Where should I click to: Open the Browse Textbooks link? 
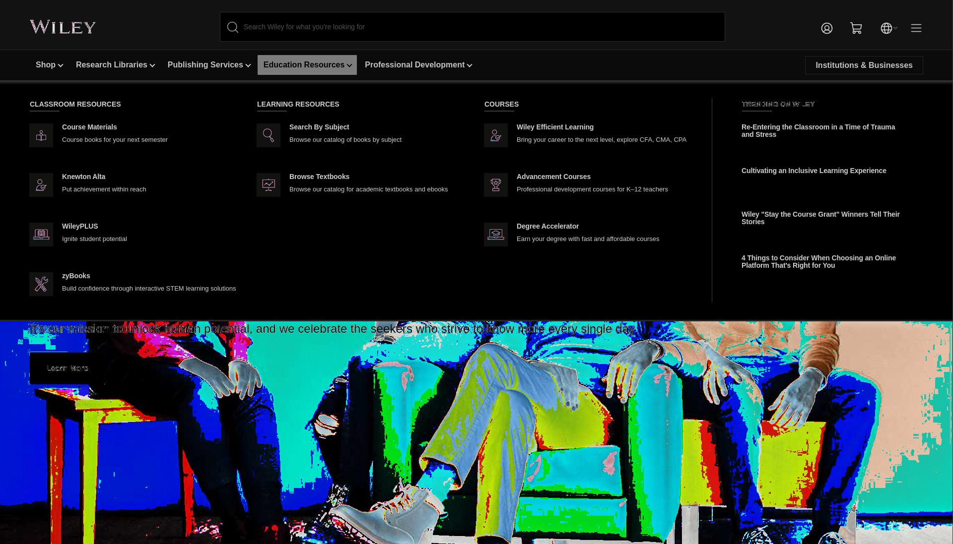319,177
